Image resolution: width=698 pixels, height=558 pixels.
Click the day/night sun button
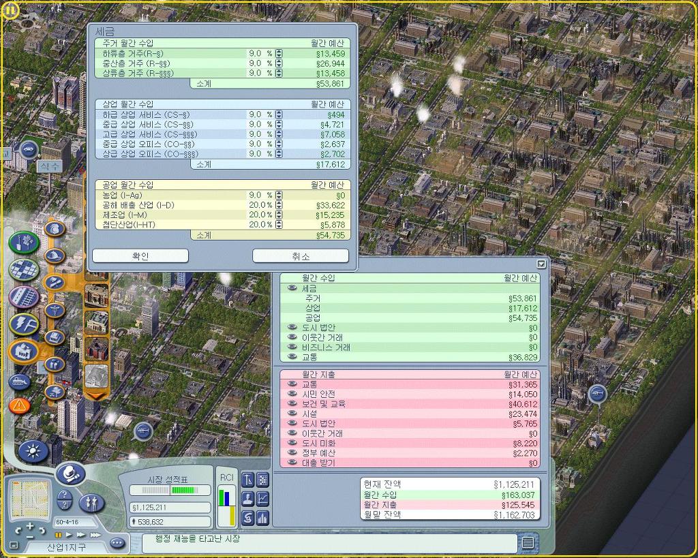(32, 450)
